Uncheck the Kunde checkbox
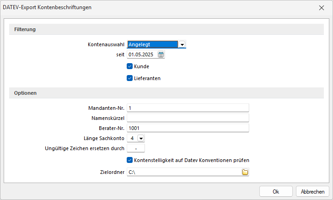The height and width of the screenshot is (200, 333). [130, 66]
